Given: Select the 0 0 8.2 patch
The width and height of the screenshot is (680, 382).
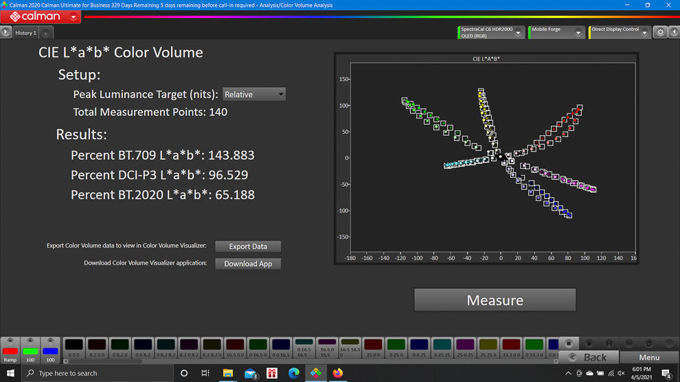Looking at the screenshot, I should click(143, 347).
